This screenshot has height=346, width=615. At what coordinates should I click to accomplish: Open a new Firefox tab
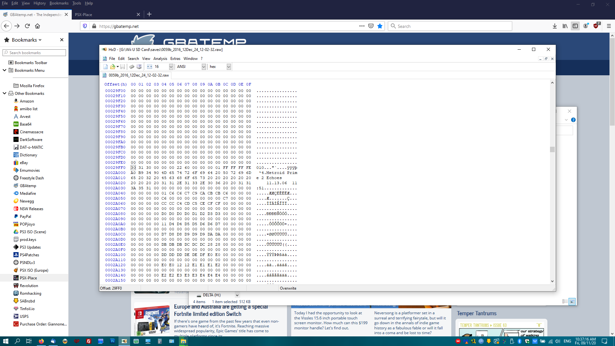[149, 14]
